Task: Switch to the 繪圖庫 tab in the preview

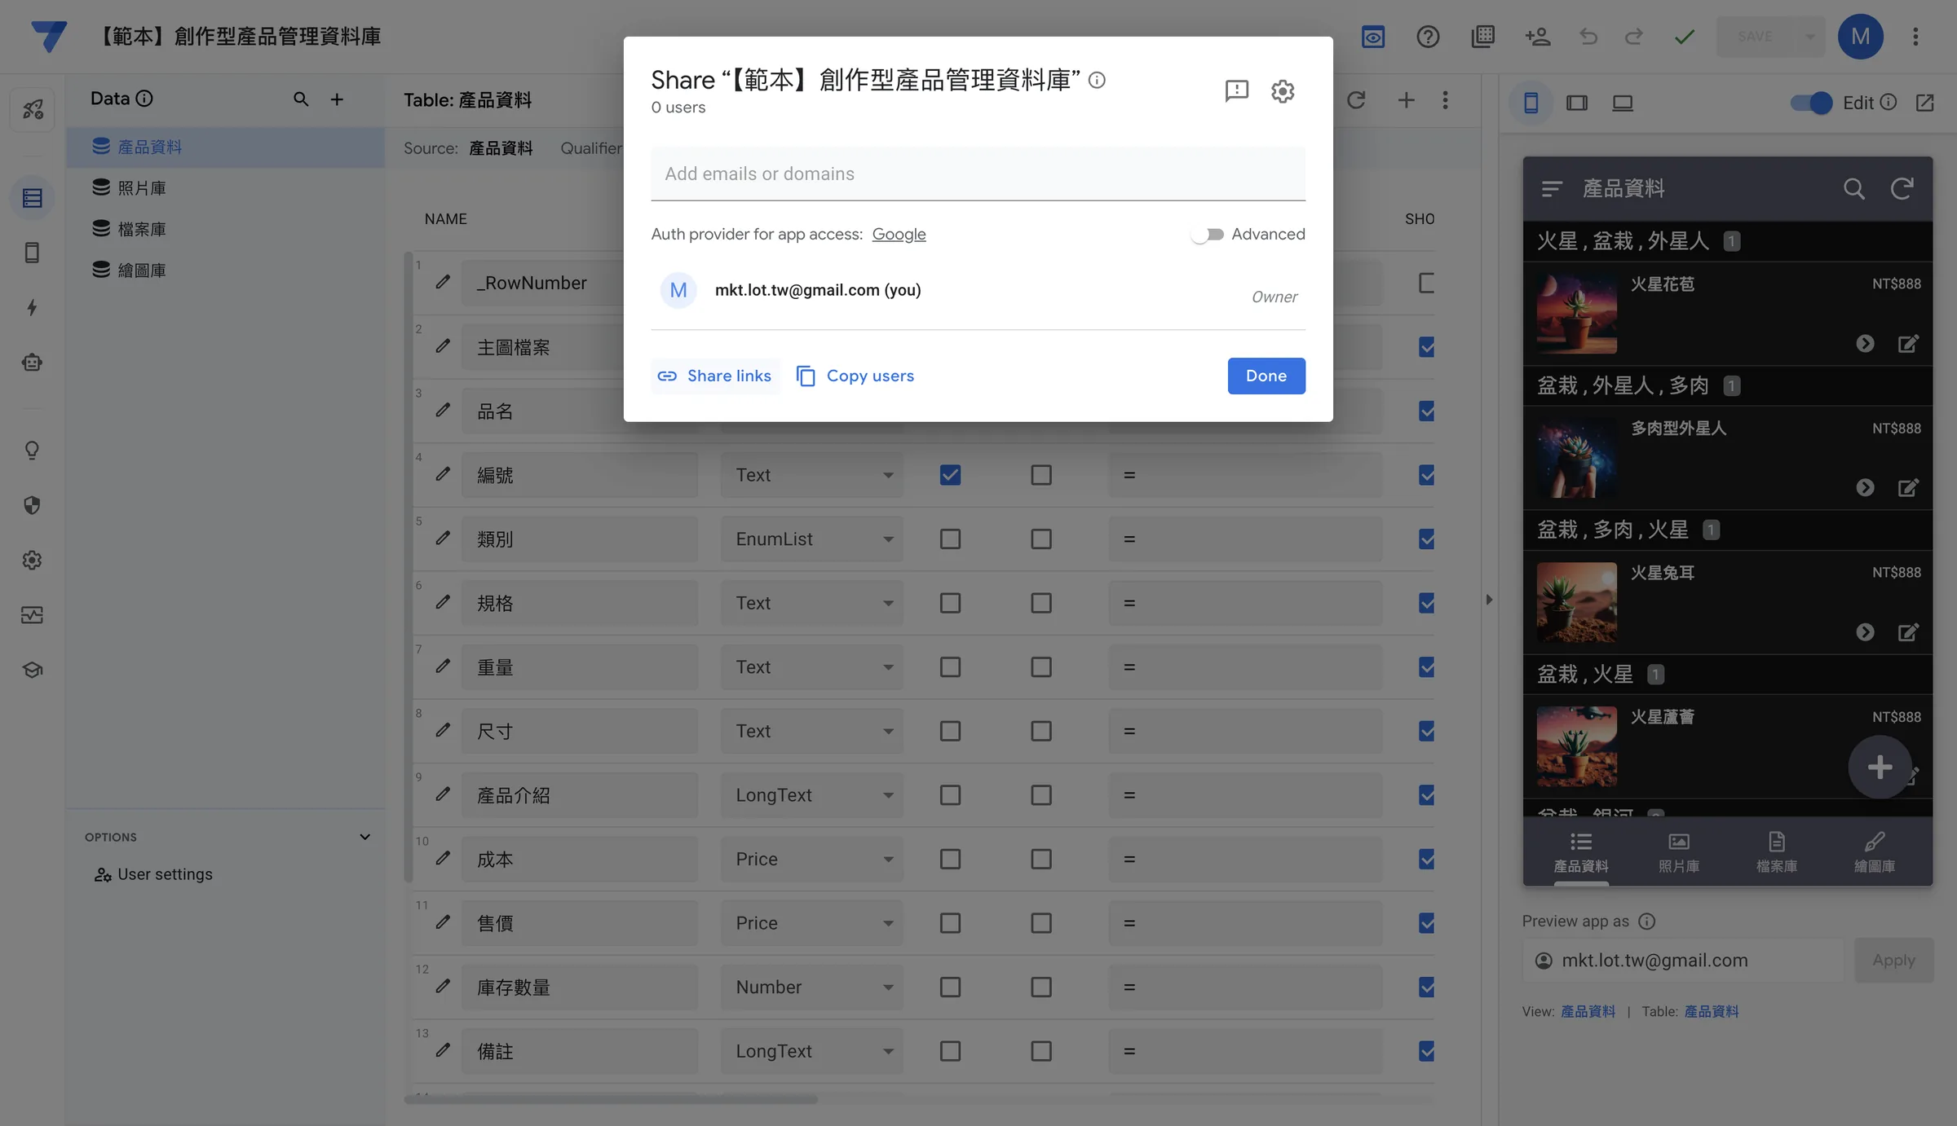Action: click(x=1875, y=852)
